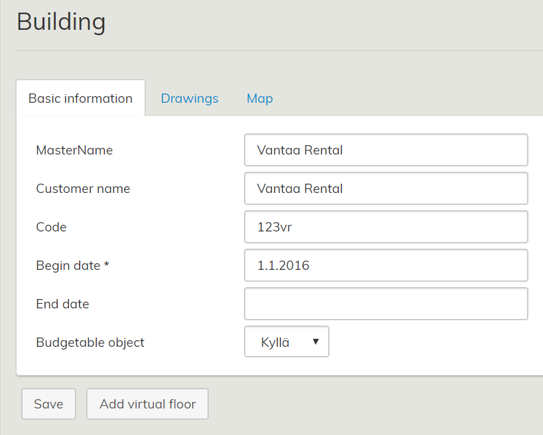Click the Begin date label text
This screenshot has height=435, width=543.
pos(68,265)
